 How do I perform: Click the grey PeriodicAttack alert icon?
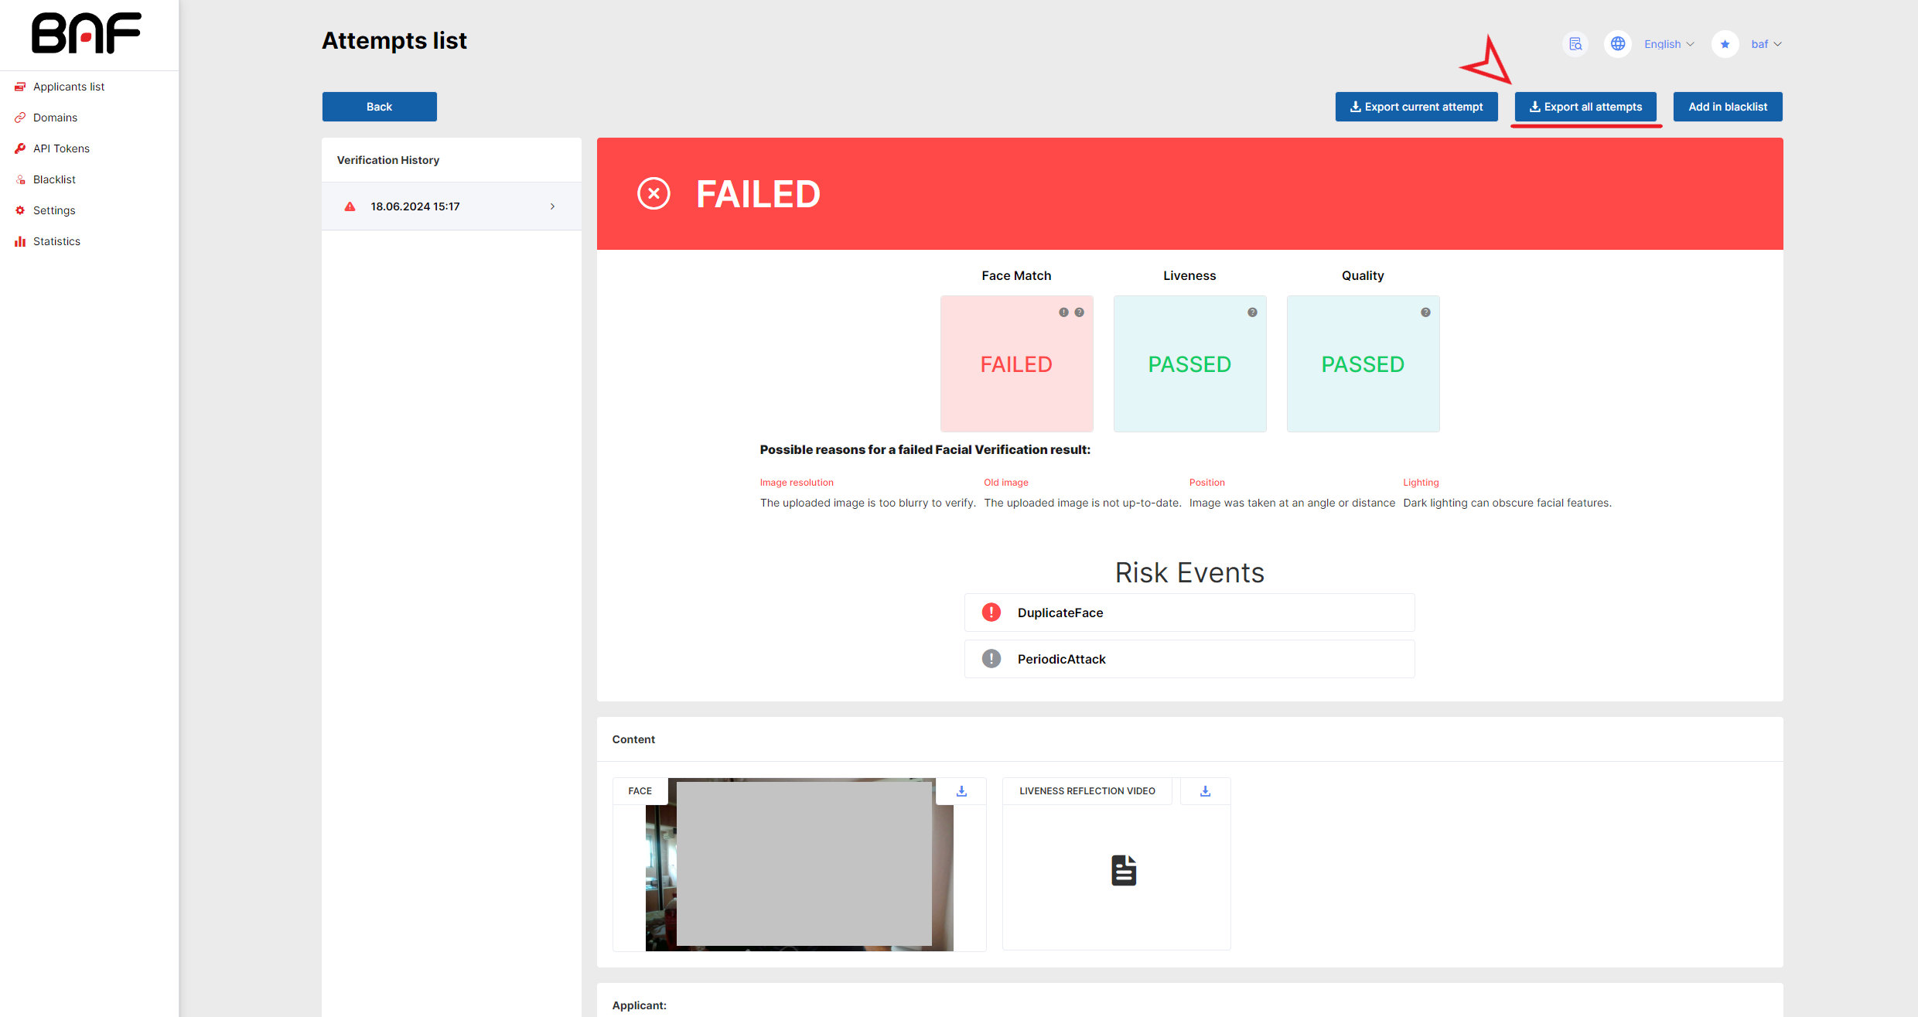pyautogui.click(x=991, y=659)
